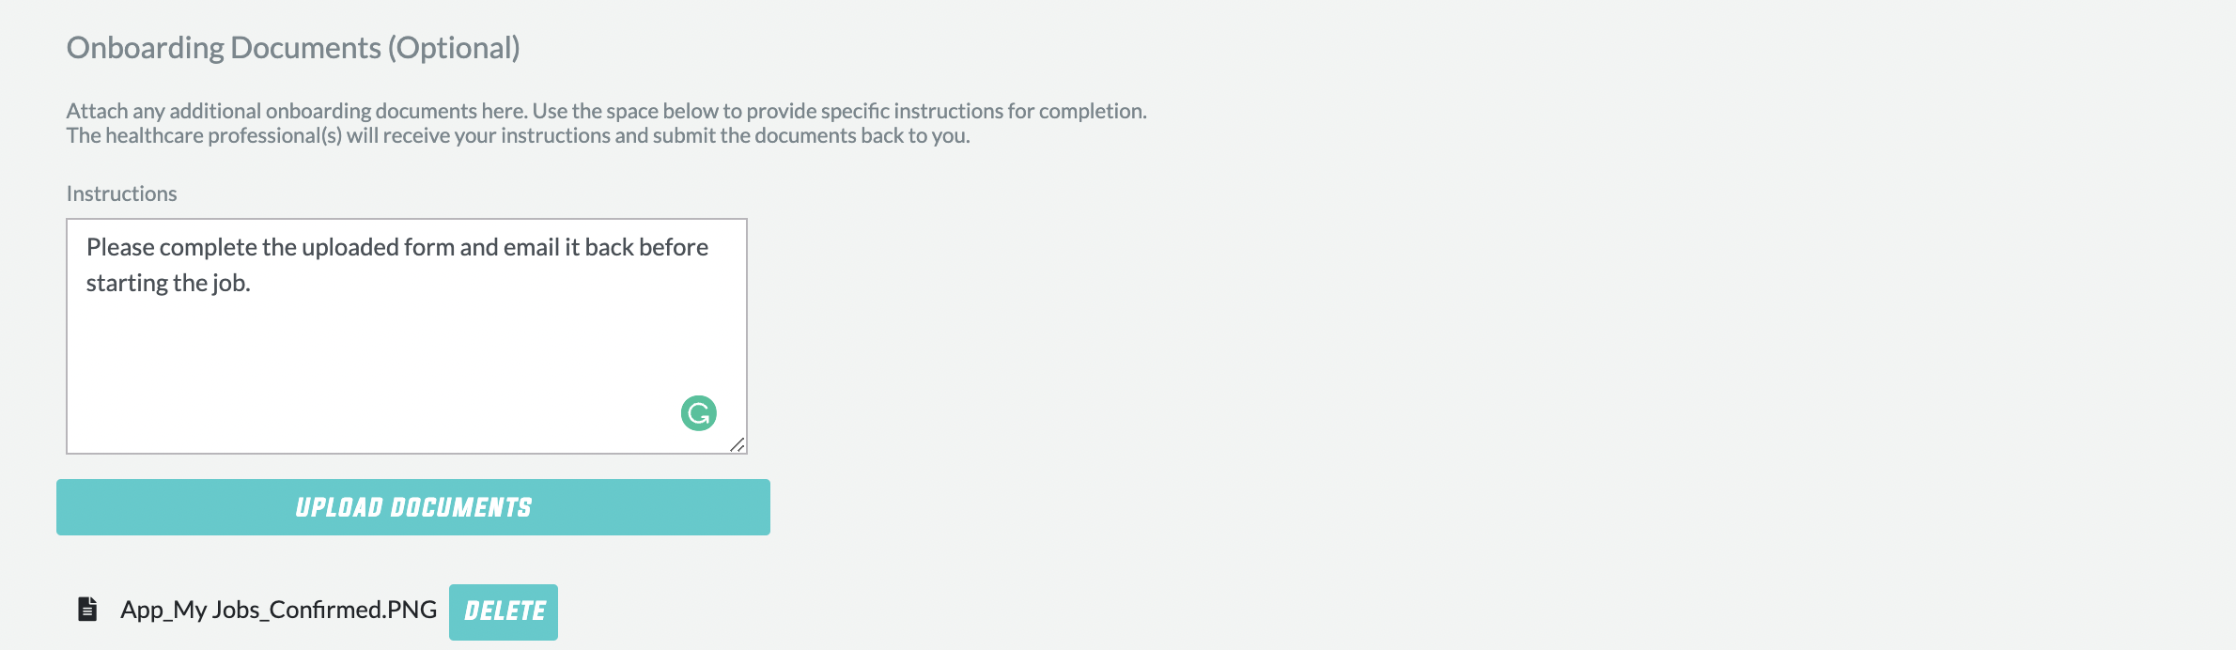The height and width of the screenshot is (650, 2236).
Task: Place cursor after "starting the job."
Action: (x=253, y=283)
